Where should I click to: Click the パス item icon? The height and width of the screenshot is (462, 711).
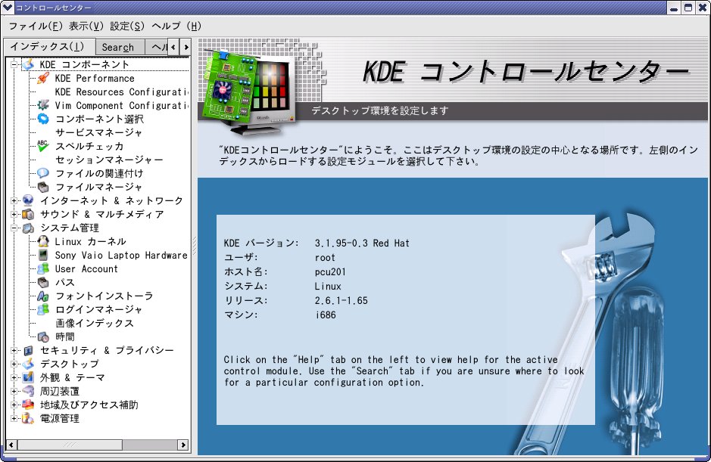click(x=43, y=282)
